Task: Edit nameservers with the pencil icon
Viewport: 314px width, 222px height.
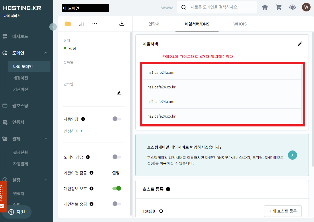Action: [x=300, y=44]
